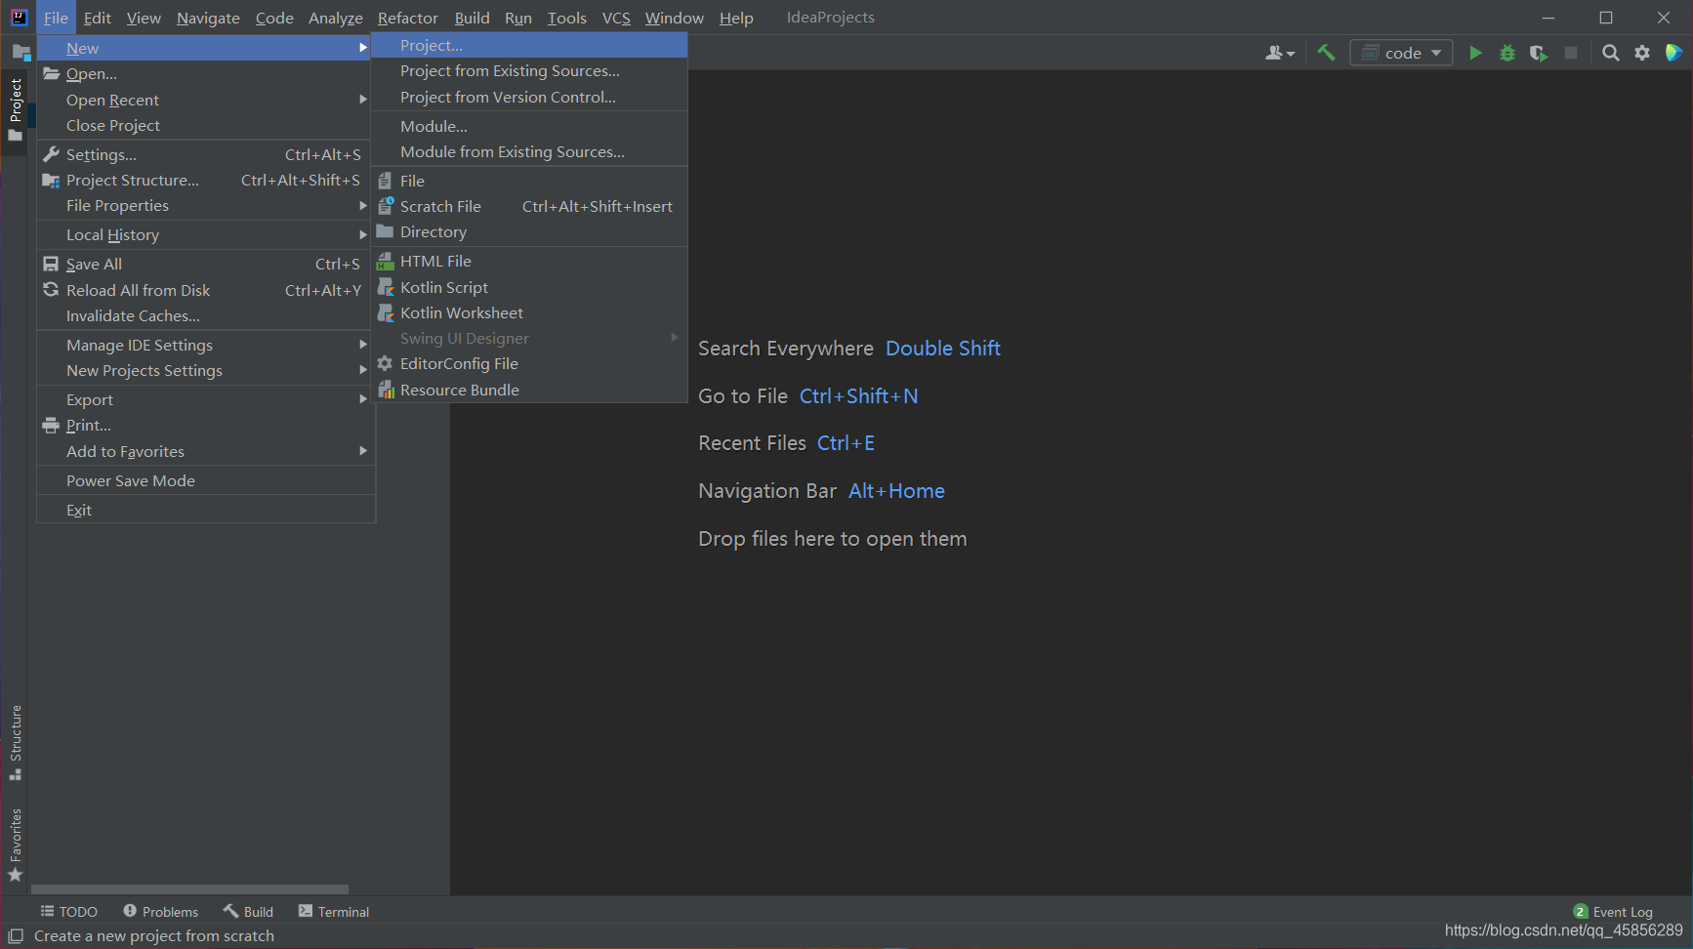This screenshot has height=949, width=1693.
Task: Open the Refactor menu
Action: pos(408,18)
